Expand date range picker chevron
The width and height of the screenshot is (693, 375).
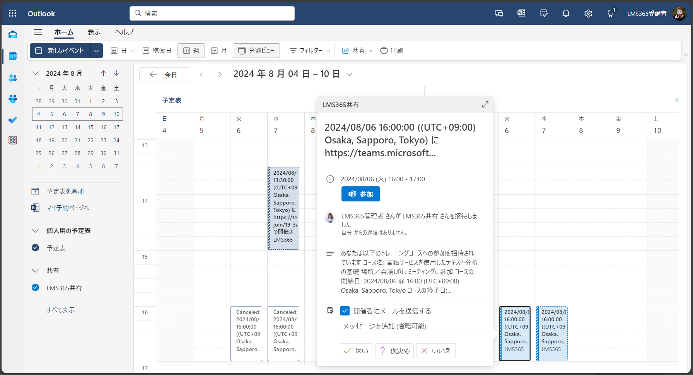pyautogui.click(x=349, y=75)
